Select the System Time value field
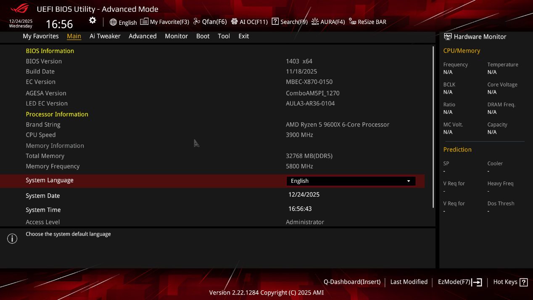The width and height of the screenshot is (533, 300). (x=300, y=209)
